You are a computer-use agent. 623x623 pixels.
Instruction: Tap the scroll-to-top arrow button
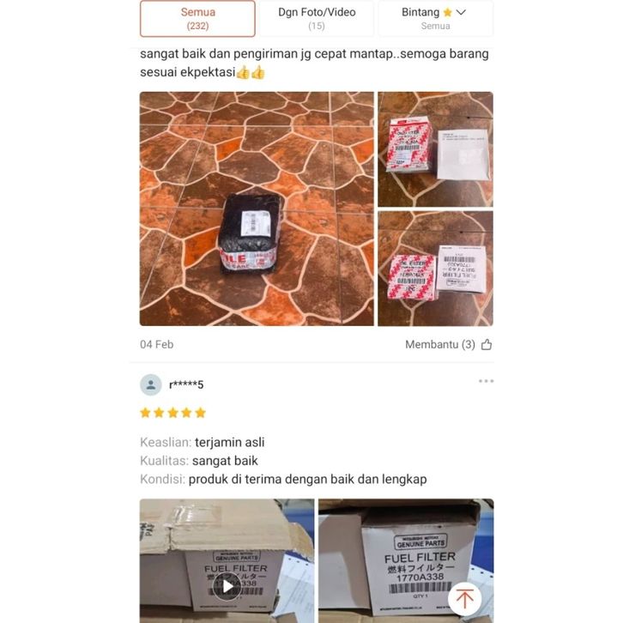[x=464, y=598]
